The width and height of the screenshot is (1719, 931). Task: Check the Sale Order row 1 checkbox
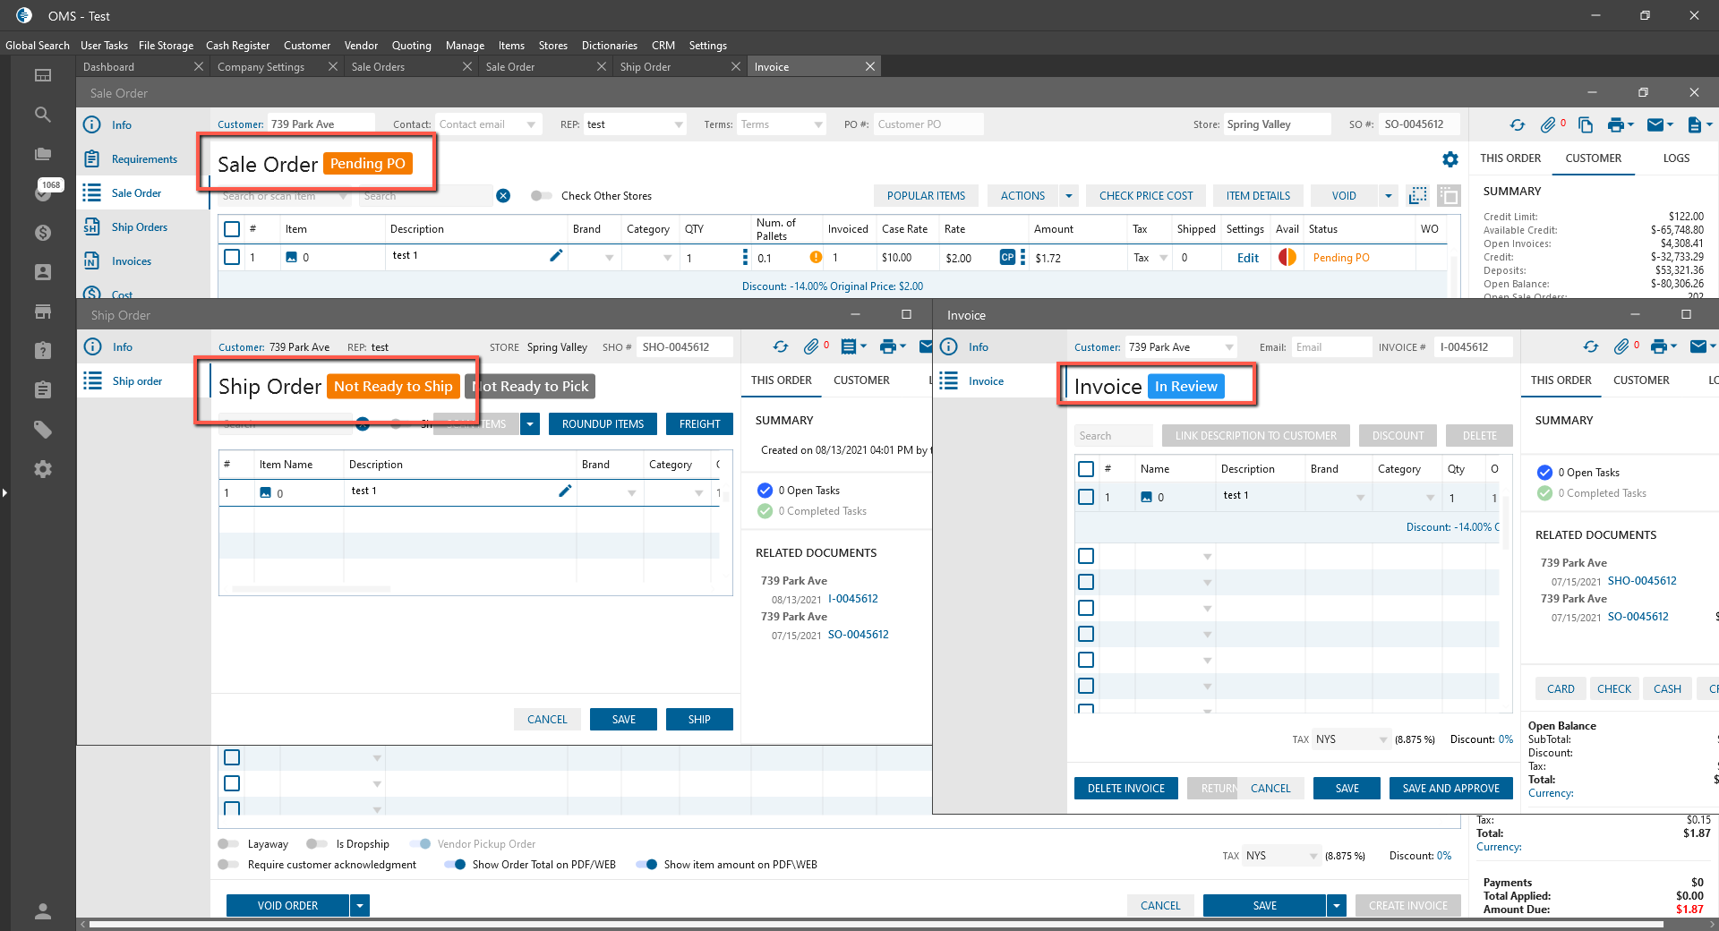pos(232,257)
